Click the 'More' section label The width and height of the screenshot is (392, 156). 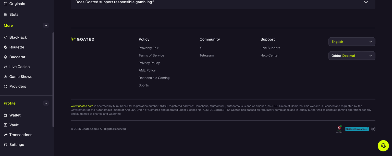pos(8,25)
